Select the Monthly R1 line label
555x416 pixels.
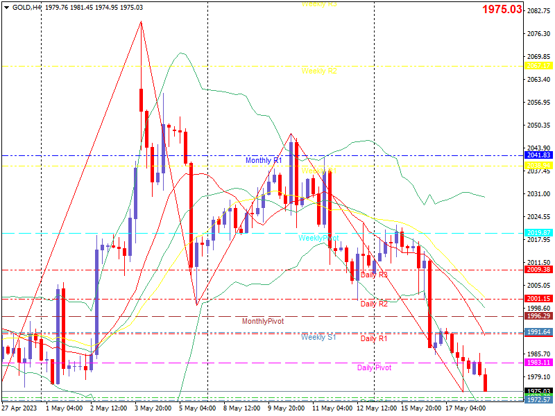tap(264, 161)
